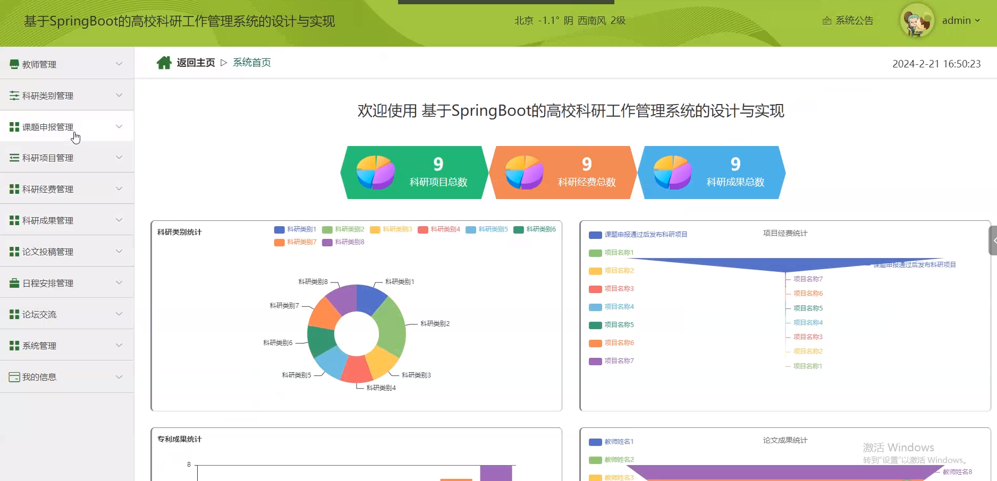Image resolution: width=997 pixels, height=481 pixels.
Task: Open the 系统公告 link in header
Action: [x=848, y=21]
